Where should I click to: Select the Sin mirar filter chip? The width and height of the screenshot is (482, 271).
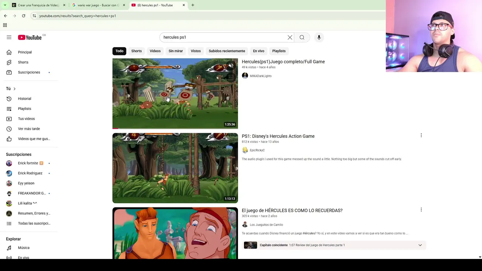[x=175, y=51]
